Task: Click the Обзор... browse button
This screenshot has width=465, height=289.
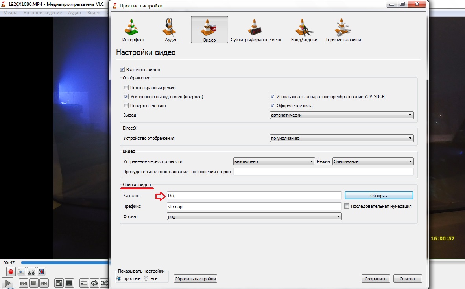Action: (x=378, y=196)
